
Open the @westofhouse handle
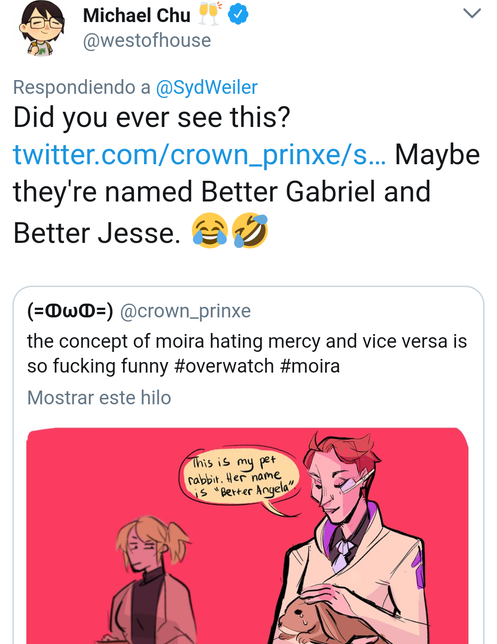147,40
